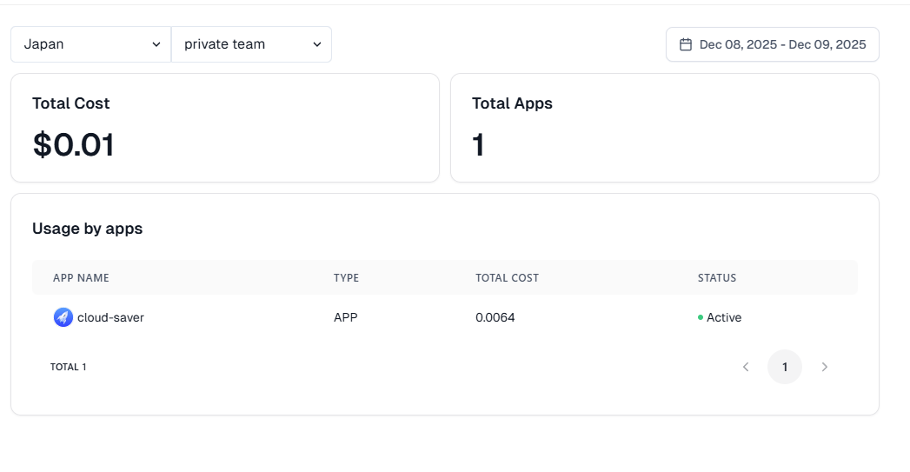This screenshot has width=910, height=472.
Task: Click the Total Apps card
Action: (x=664, y=128)
